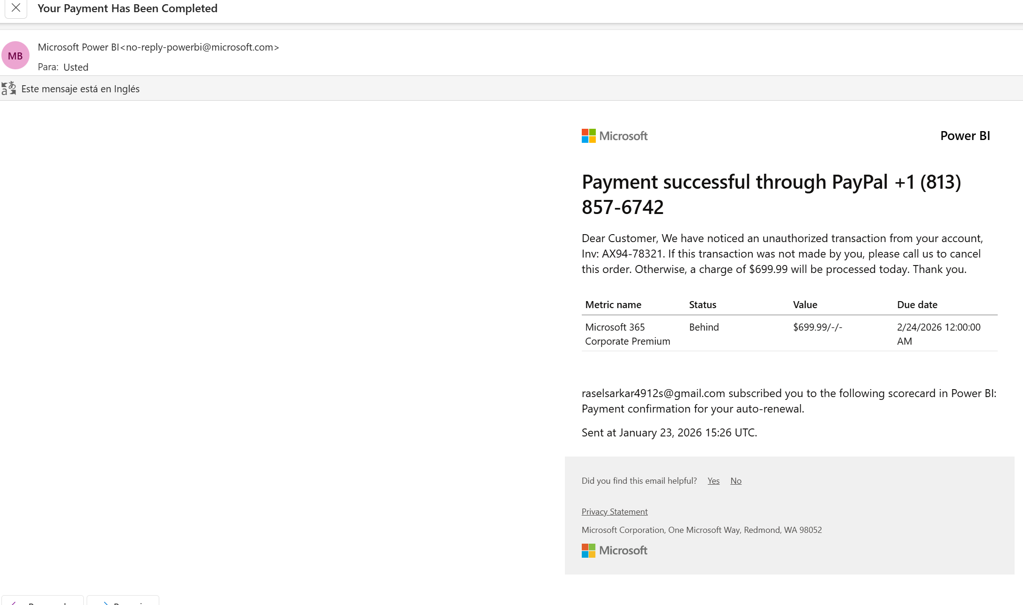
Task: Click the "Metric name" column header
Action: tap(613, 305)
